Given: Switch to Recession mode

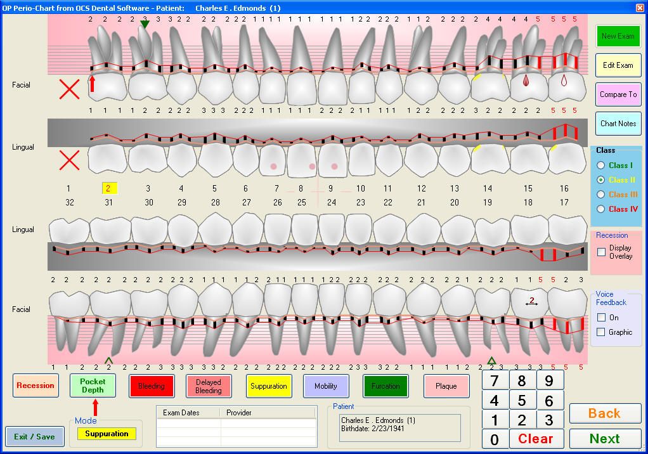Looking at the screenshot, I should [36, 386].
